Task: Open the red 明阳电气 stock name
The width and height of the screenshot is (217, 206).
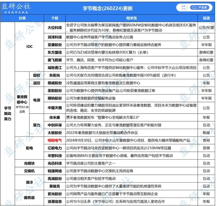Action: pyautogui.click(x=55, y=140)
